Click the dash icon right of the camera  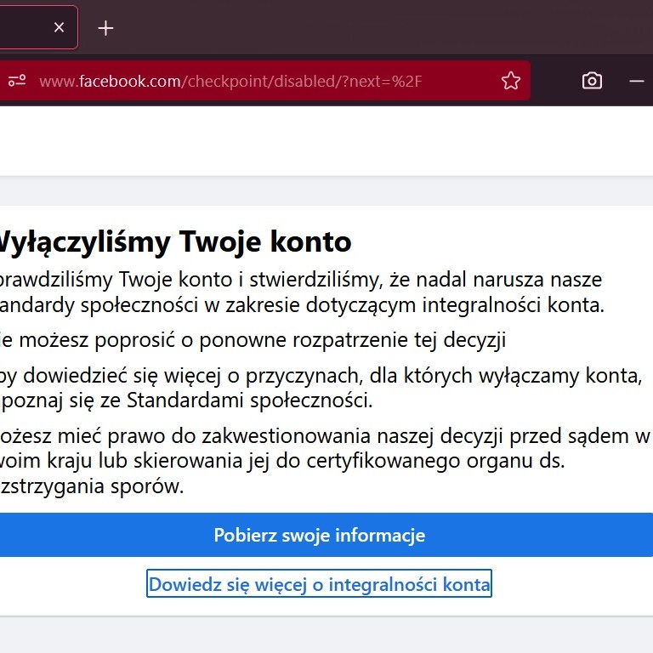click(636, 81)
